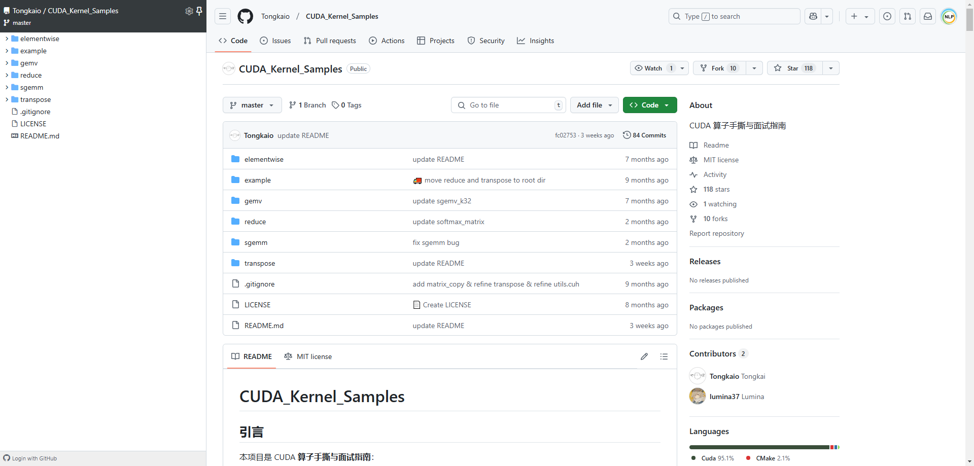Open the notifications inbox icon
Screen dimensions: 974x466
point(927,16)
